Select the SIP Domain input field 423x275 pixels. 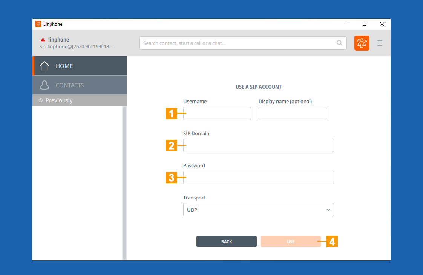258,145
